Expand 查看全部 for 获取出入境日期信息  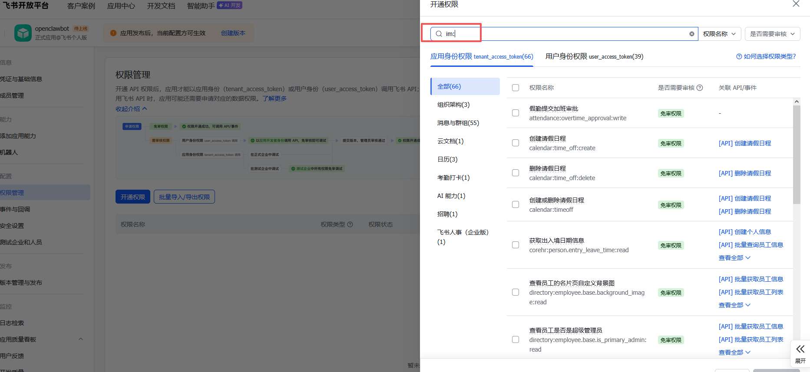734,258
